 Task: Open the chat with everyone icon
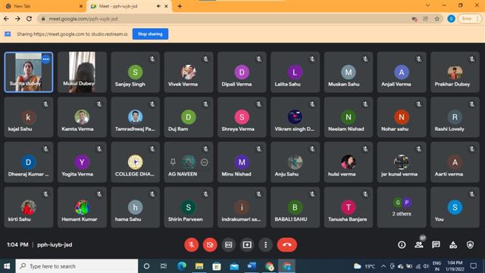[x=436, y=245]
